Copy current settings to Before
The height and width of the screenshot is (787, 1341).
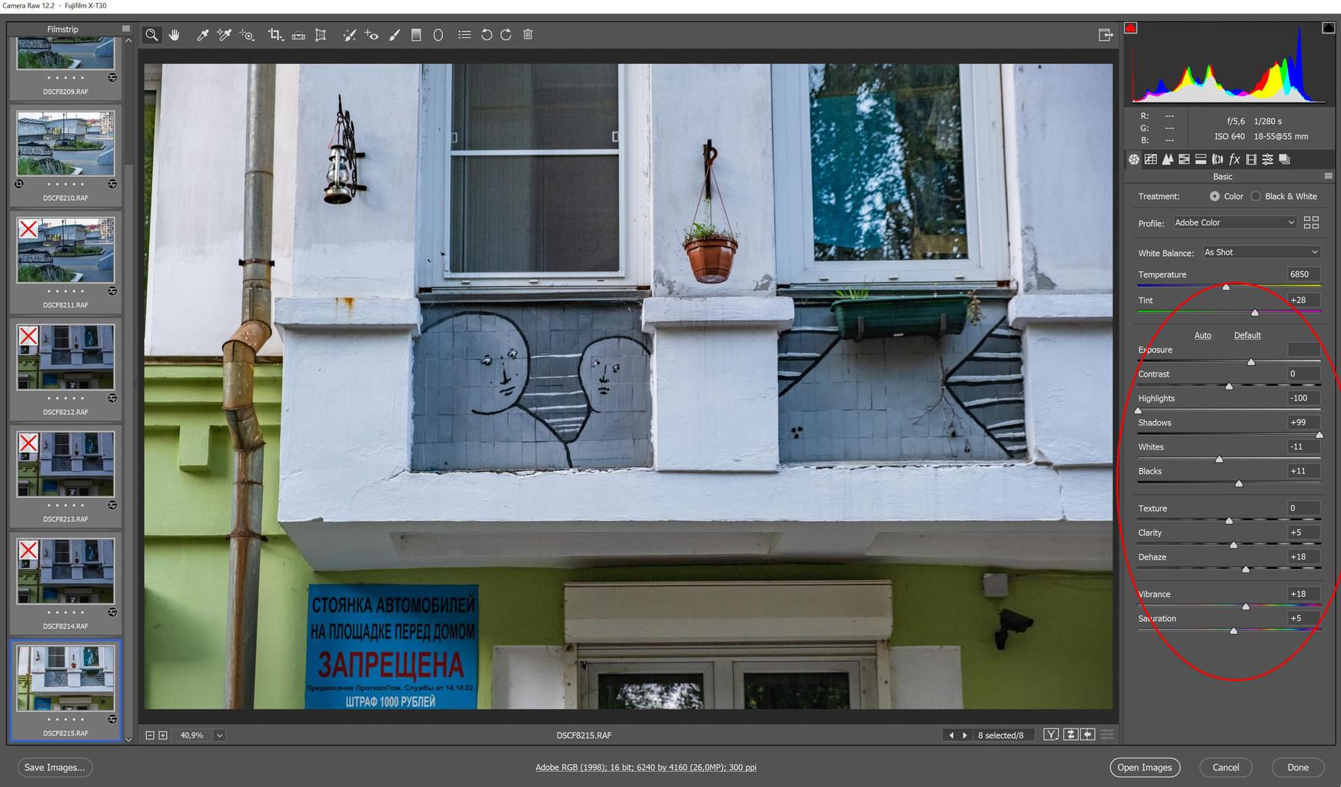tap(1087, 735)
